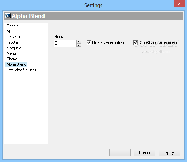Close the Settings dialog window
This screenshot has height=162, width=187.
coord(179,4)
